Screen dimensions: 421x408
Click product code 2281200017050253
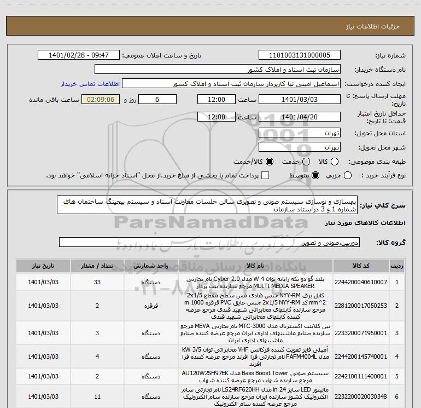(361, 306)
